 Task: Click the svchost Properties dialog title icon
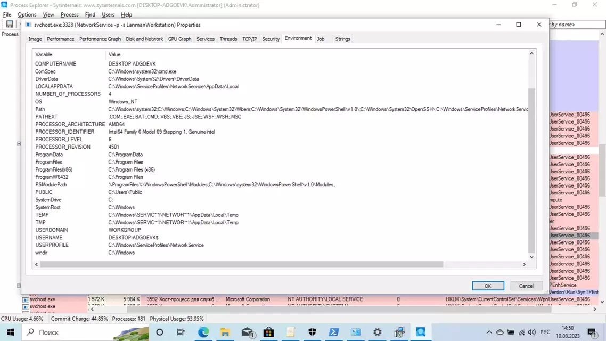tap(28, 25)
